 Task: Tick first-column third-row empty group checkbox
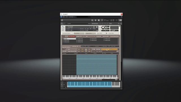click(63, 42)
